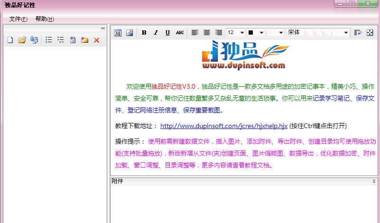Insert a picture into the note
Screen dimensions: 380x223
[130, 32]
